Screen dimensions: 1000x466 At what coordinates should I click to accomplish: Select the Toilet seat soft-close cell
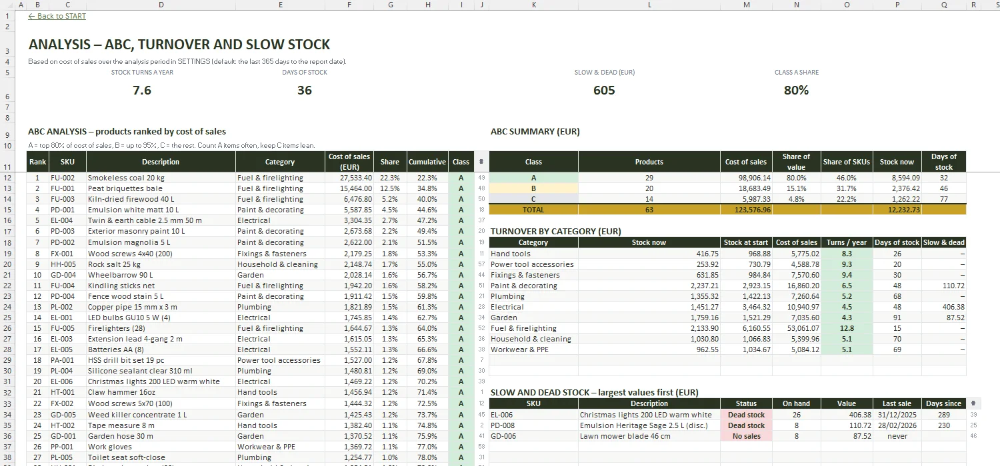click(161, 457)
